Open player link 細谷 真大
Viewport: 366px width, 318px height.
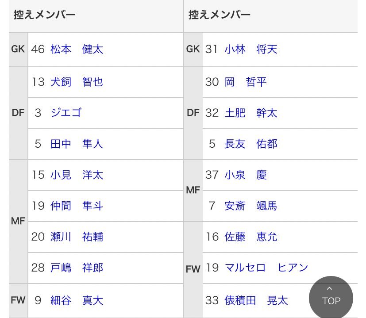pyautogui.click(x=77, y=300)
